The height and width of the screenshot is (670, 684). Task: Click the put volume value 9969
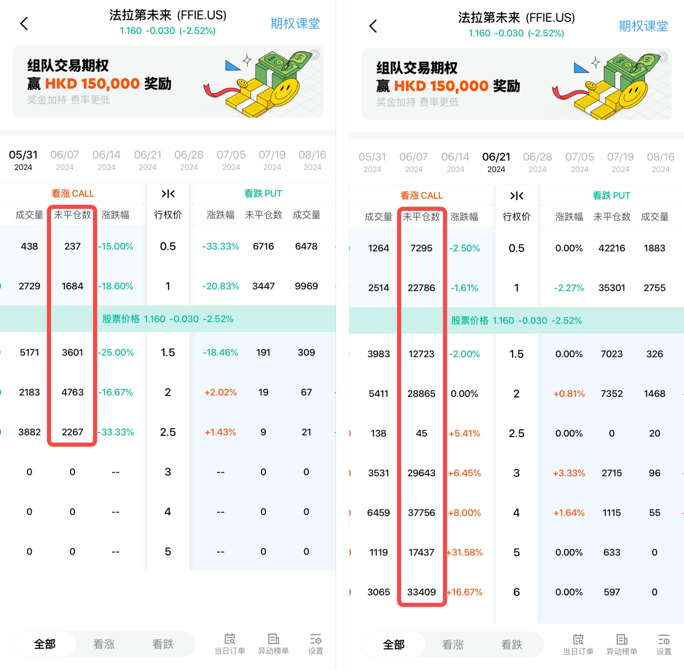point(306,286)
